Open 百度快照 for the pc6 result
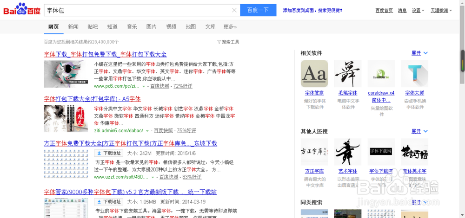 coord(159,86)
